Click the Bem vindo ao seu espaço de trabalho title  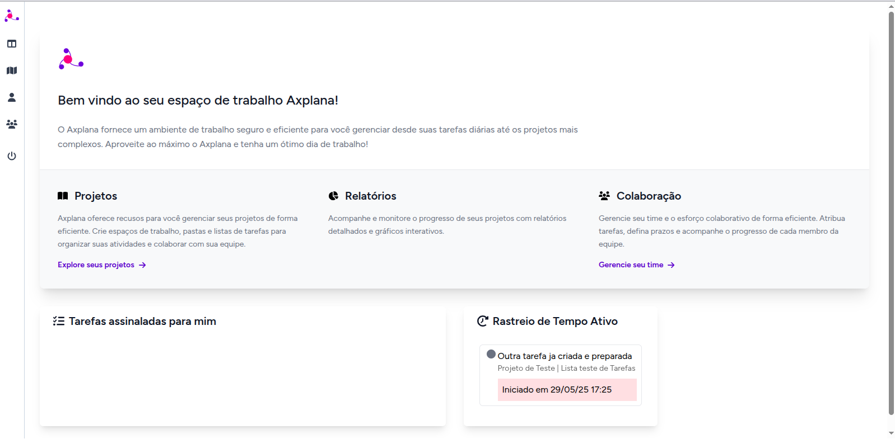[198, 100]
